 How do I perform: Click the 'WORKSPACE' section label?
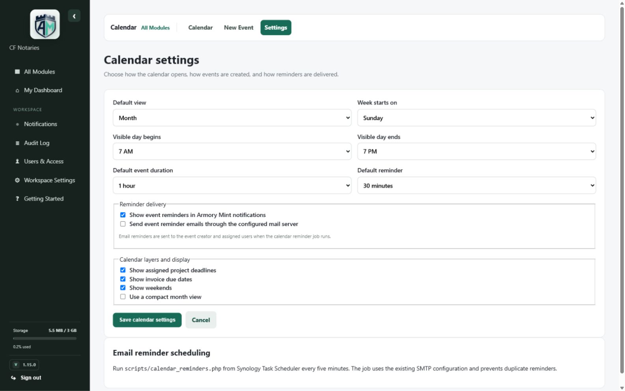(27, 110)
